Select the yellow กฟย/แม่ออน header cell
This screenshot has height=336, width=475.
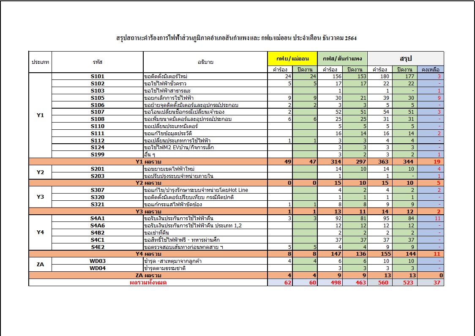(x=292, y=59)
